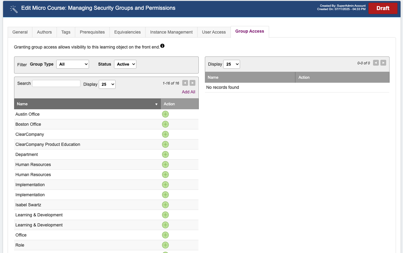Click the Isabel Swartz row text

coord(28,205)
